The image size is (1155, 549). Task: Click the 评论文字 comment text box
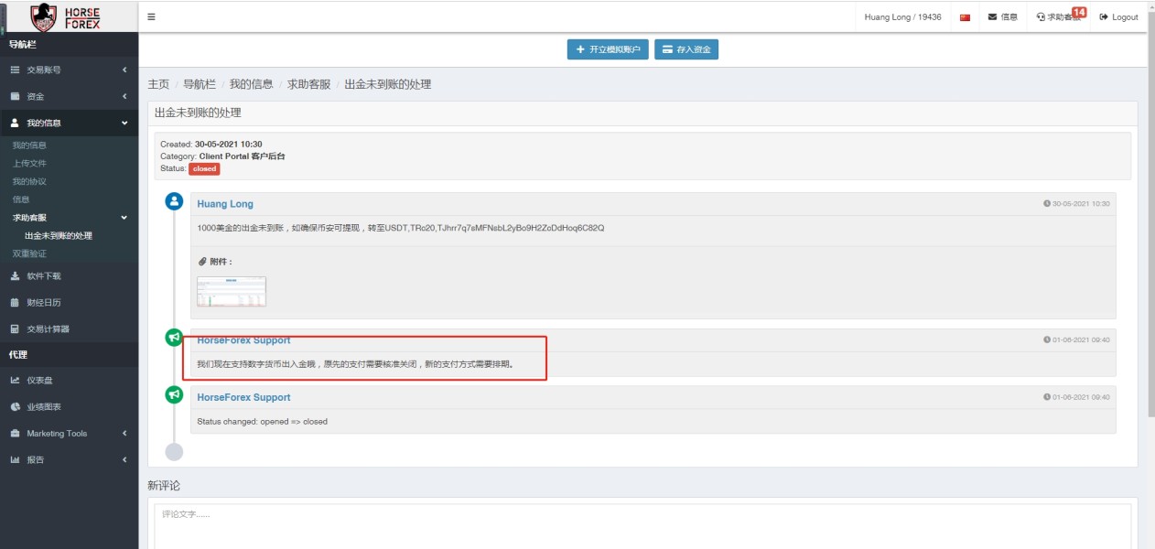click(642, 526)
